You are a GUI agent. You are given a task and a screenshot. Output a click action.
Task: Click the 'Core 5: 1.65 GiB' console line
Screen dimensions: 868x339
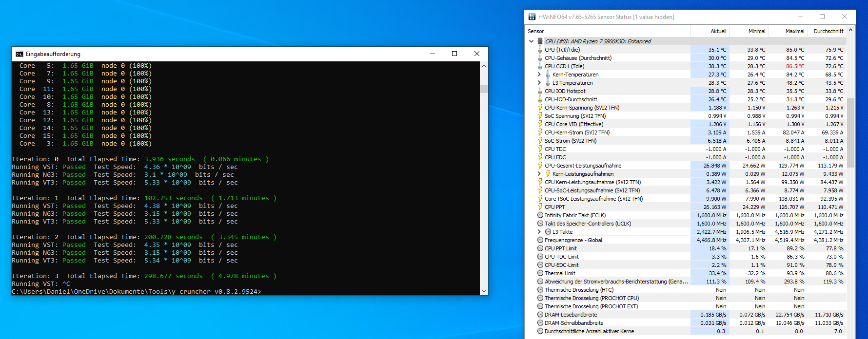tap(85, 66)
